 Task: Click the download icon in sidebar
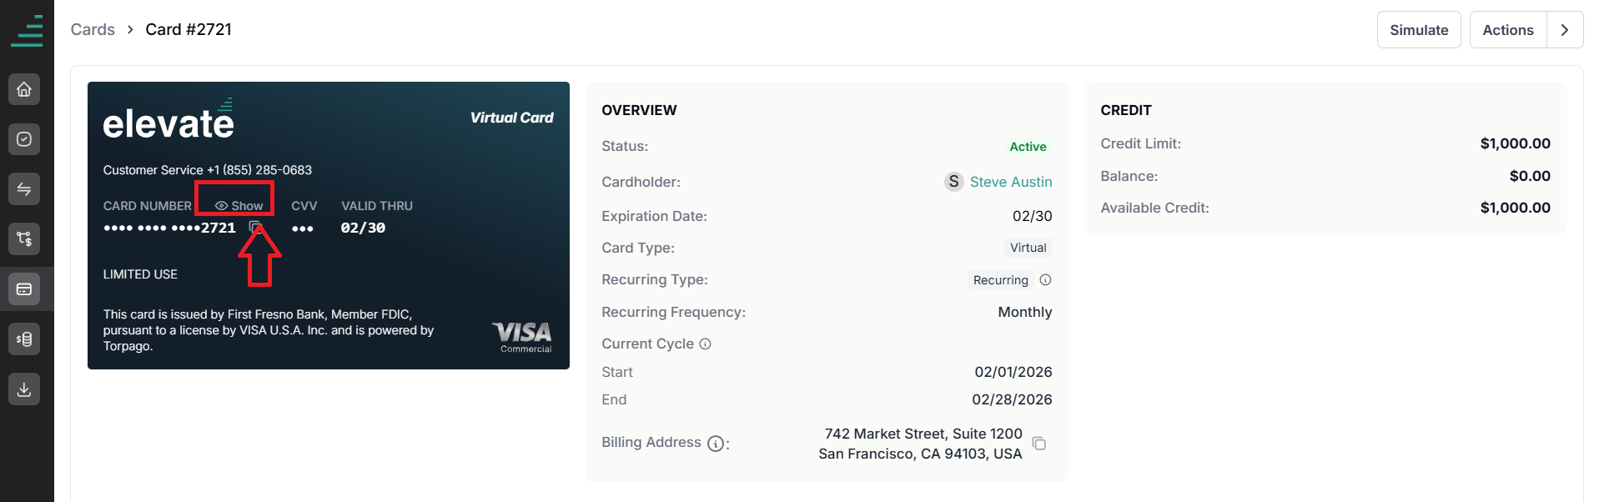[24, 389]
